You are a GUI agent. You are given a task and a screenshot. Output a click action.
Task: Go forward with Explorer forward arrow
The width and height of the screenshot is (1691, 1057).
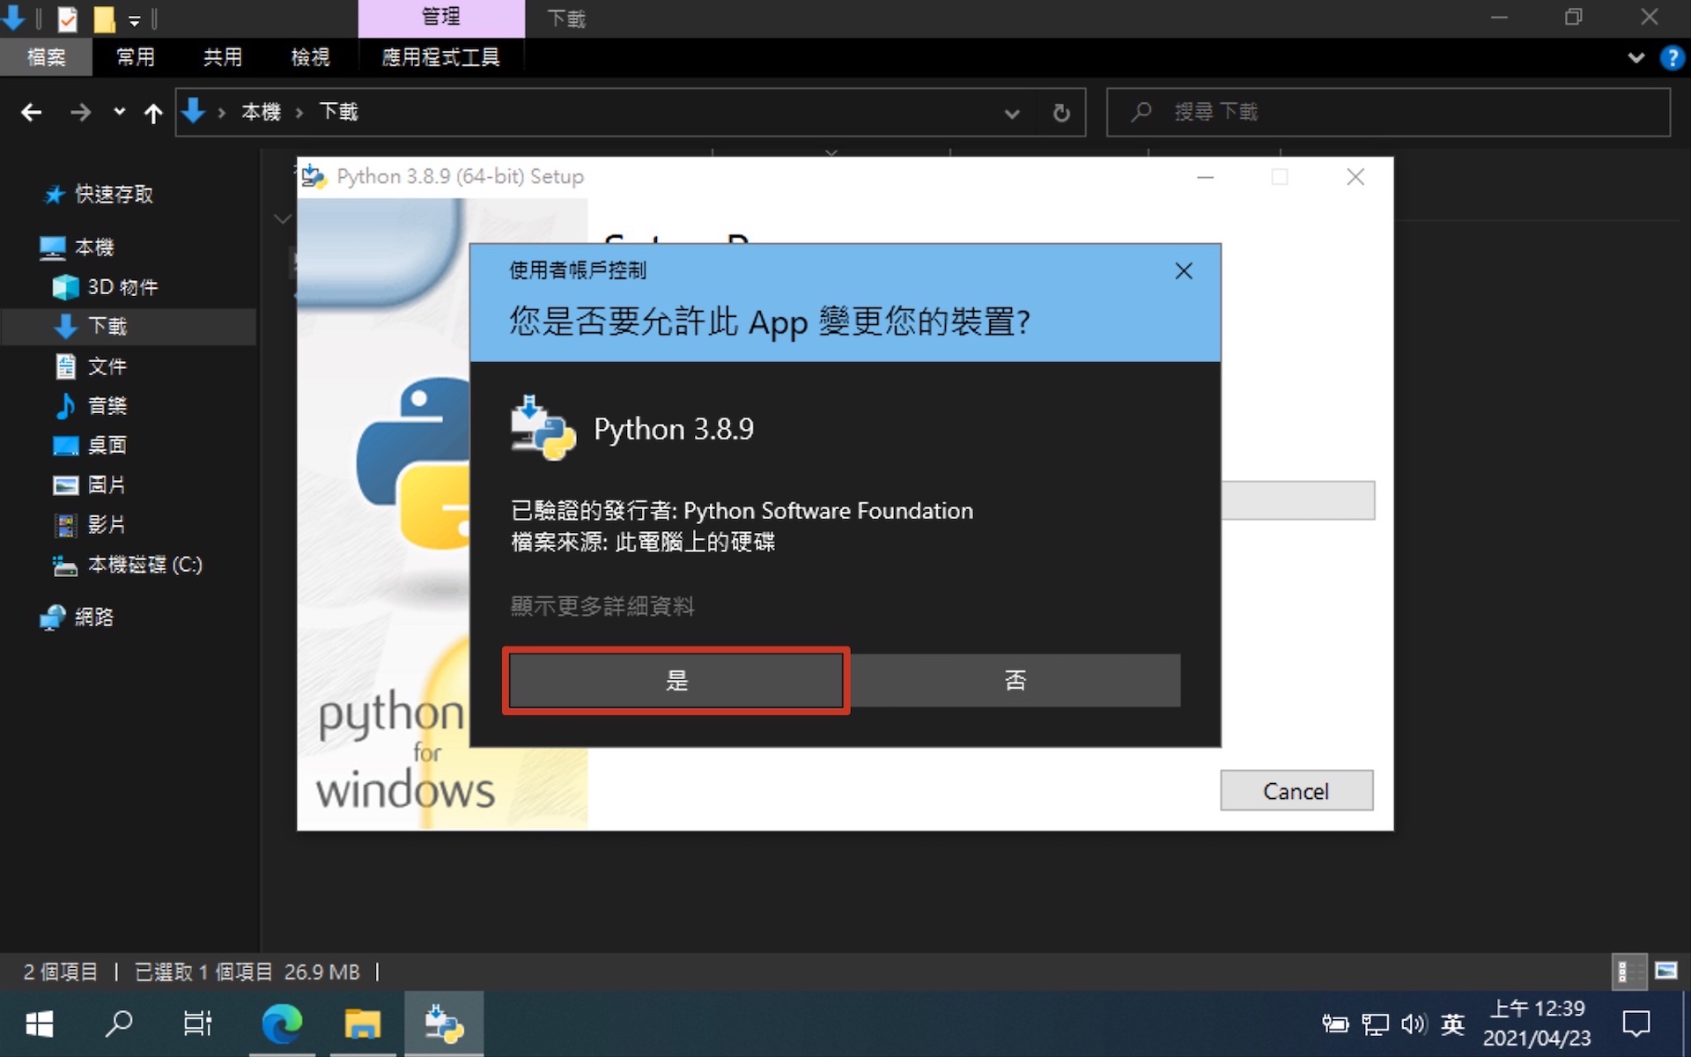coord(80,112)
